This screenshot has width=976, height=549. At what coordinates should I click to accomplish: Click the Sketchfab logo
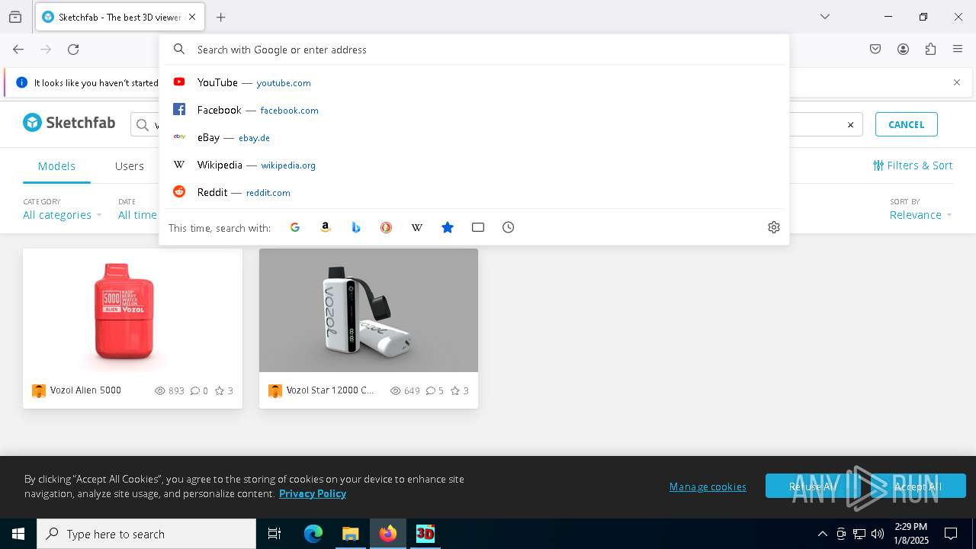pyautogui.click(x=69, y=123)
